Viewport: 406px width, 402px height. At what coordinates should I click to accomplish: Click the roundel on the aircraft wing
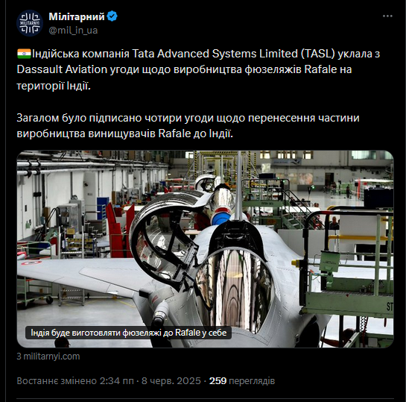pyautogui.click(x=31, y=263)
